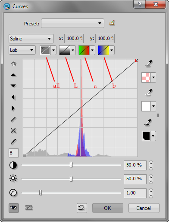This screenshot has width=169, height=222.
Task: Select the L lightness channel button
Action: [65, 50]
